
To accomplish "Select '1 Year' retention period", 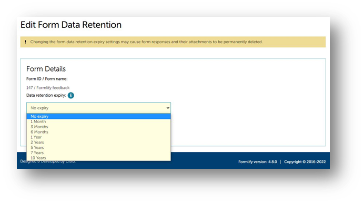I will click(99, 137).
